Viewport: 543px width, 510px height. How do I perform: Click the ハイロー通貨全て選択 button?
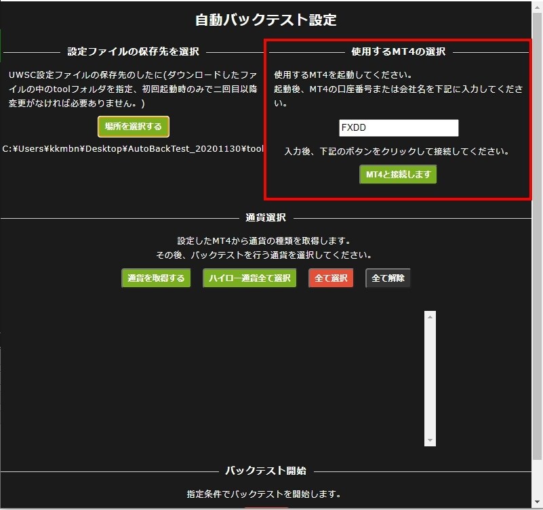click(249, 278)
